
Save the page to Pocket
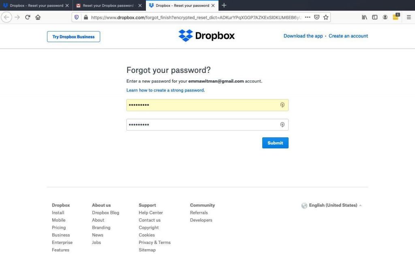(317, 17)
